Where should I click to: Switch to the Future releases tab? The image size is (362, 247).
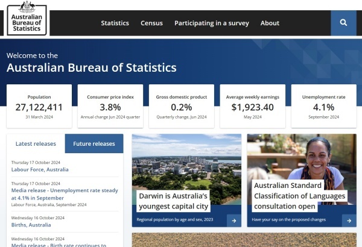click(94, 143)
